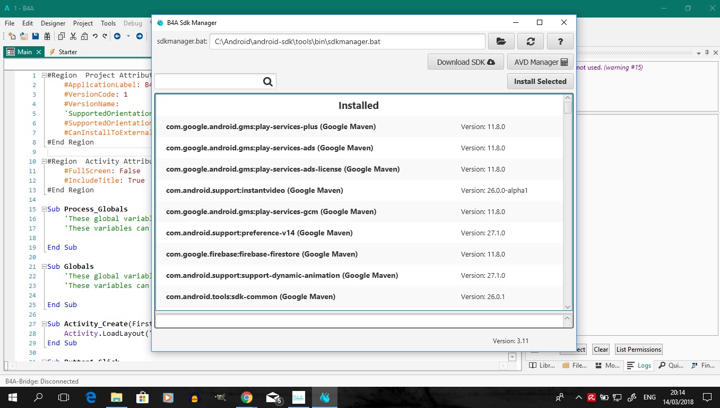Viewport: 720px width, 408px height.
Task: Click the gift box export icon in B4A toolbar
Action: pos(47,36)
